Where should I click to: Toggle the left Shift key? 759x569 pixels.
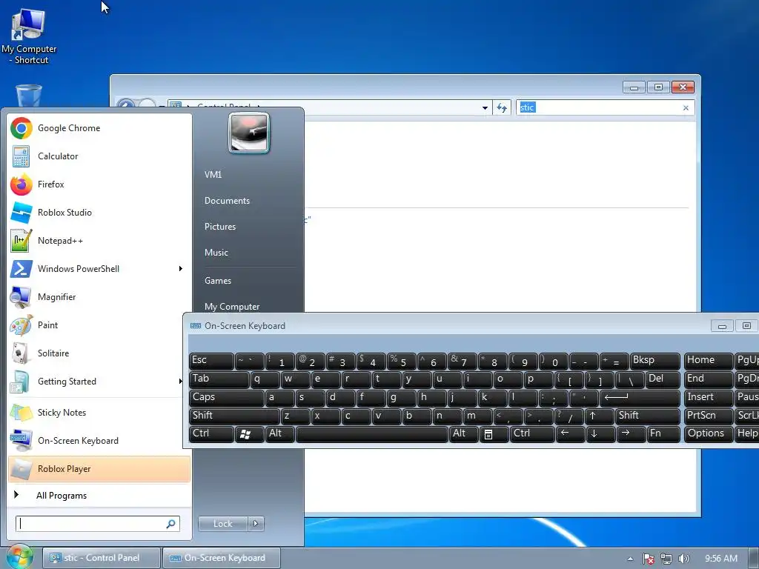coord(233,416)
